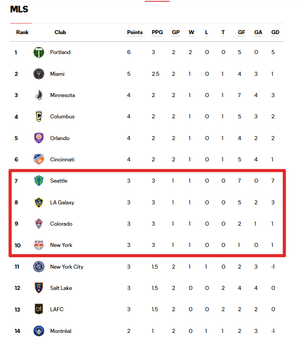Open the Real Salt Lake crest
Image resolution: width=304 pixels, height=344 pixels.
[x=39, y=288]
